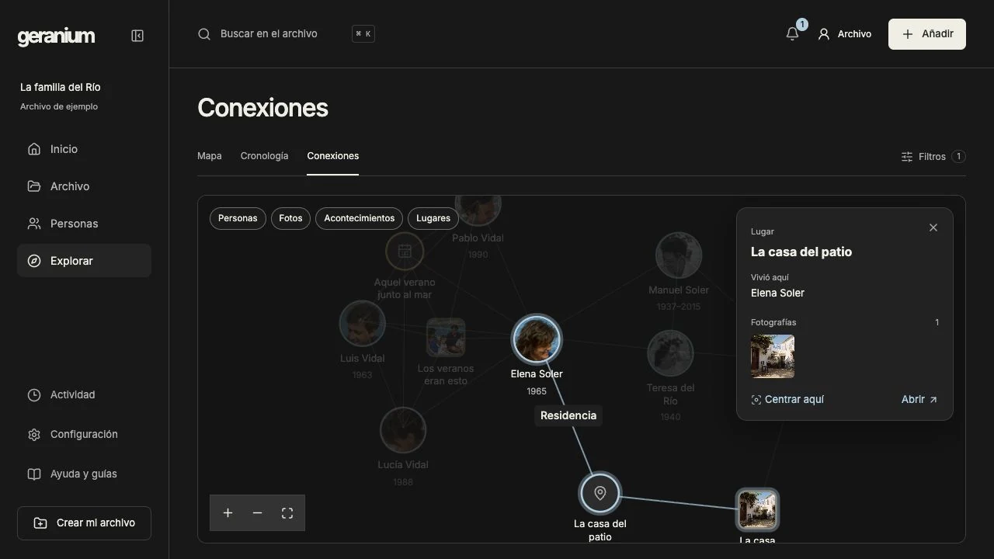Open the patio photograph thumbnail in panel

(773, 356)
